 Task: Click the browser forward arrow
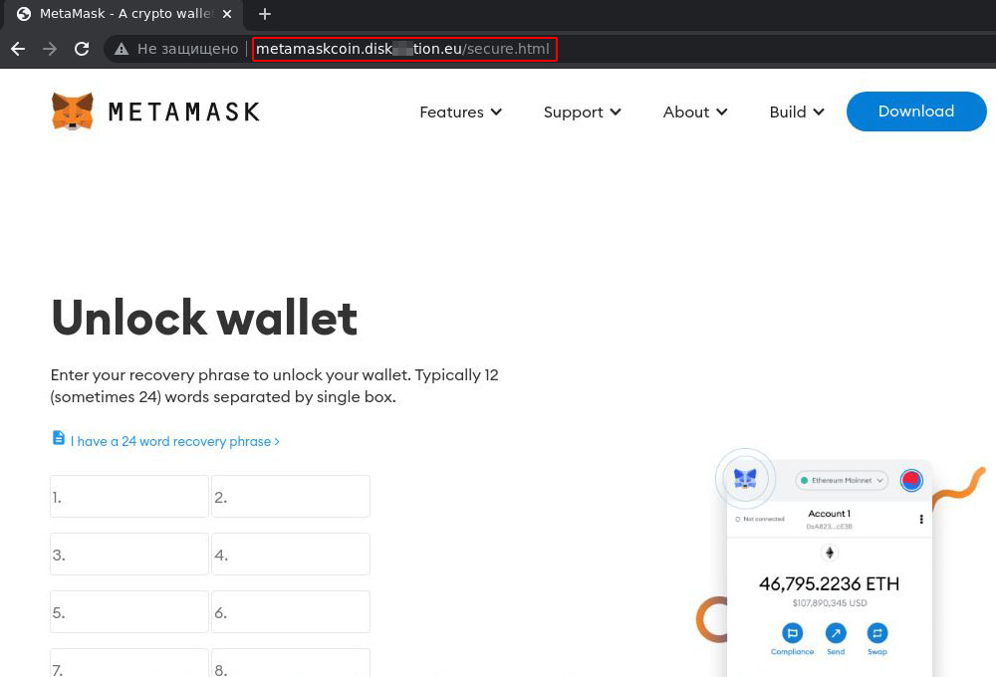click(50, 49)
